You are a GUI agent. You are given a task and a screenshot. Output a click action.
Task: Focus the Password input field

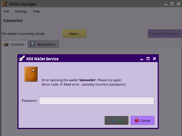[x=97, y=101]
